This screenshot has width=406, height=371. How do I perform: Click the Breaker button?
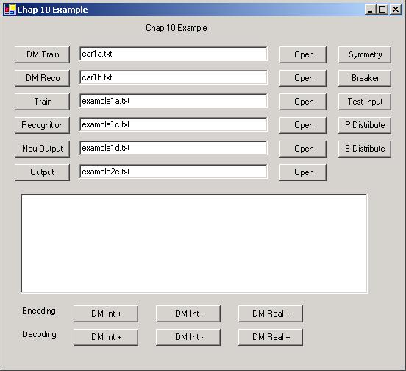pyautogui.click(x=365, y=78)
